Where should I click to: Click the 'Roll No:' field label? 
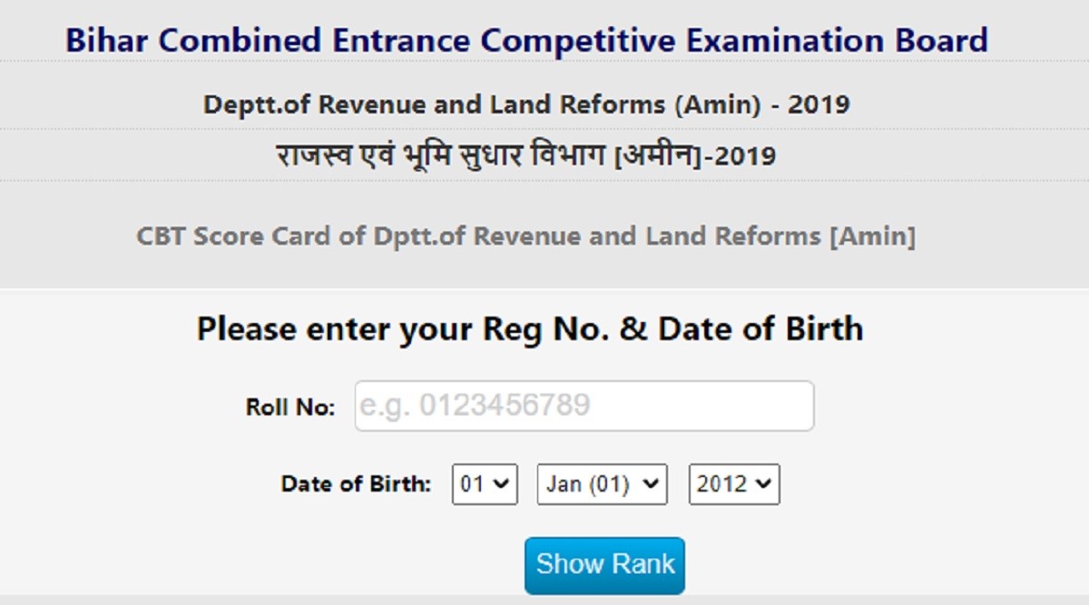[290, 407]
